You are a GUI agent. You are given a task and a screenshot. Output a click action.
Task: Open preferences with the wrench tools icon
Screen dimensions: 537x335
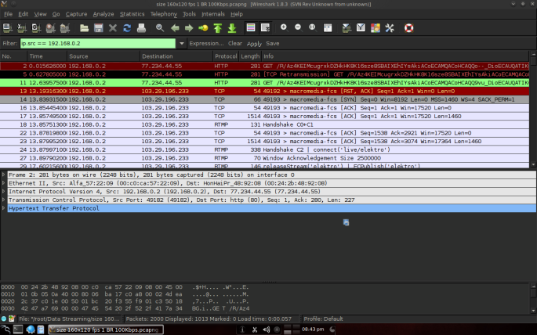390,28
